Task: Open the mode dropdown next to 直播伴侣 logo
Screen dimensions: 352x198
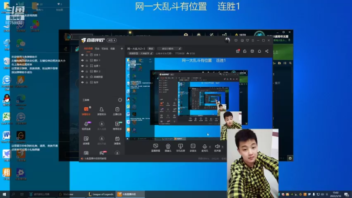Action: click(x=112, y=40)
